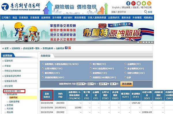Toggle the 東證期貨(TJF) checkbox
This screenshot has width=173, height=114.
91,73
